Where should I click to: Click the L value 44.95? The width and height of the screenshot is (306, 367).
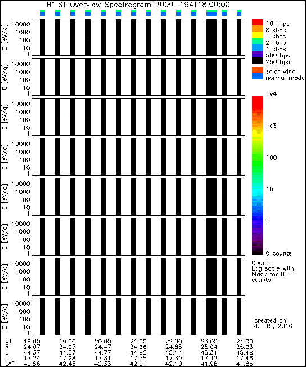coord(138,353)
